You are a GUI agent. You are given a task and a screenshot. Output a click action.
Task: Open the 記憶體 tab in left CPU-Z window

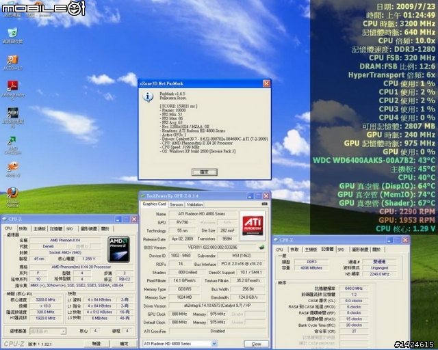[56, 229]
